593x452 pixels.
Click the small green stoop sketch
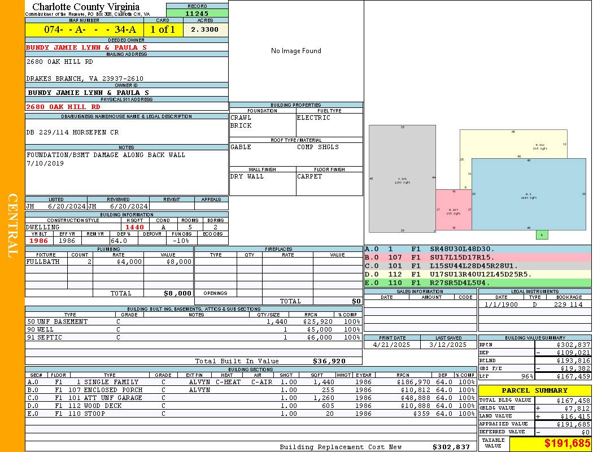tap(542, 235)
